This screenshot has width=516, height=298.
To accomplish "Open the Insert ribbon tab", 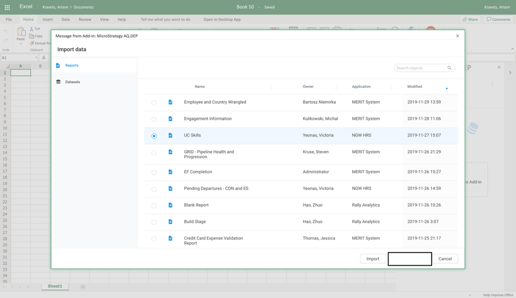I will coord(48,19).
